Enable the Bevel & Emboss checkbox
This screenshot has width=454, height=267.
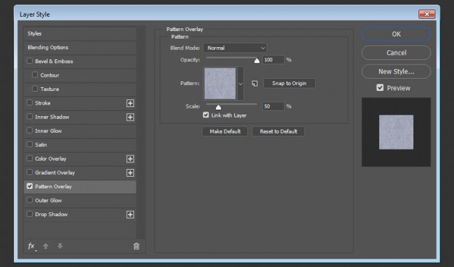click(x=30, y=61)
